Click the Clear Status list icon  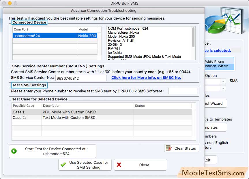coord(169,148)
